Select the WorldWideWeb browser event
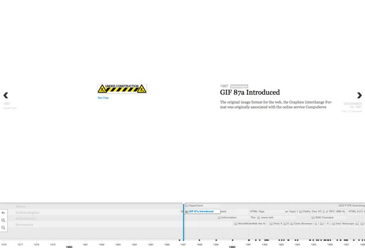This screenshot has height=248, width=365. coord(249,224)
